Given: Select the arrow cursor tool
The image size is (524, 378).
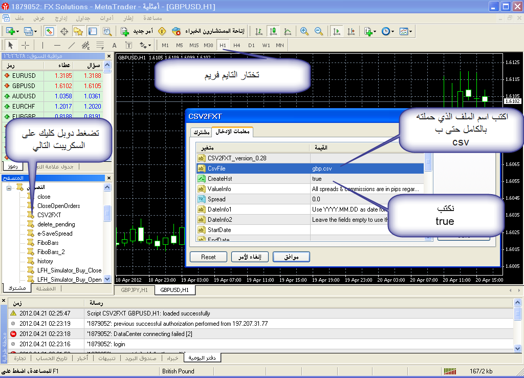Looking at the screenshot, I should [x=10, y=45].
